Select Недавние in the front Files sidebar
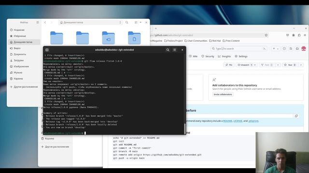The width and height of the screenshot is (309, 173). point(24,30)
